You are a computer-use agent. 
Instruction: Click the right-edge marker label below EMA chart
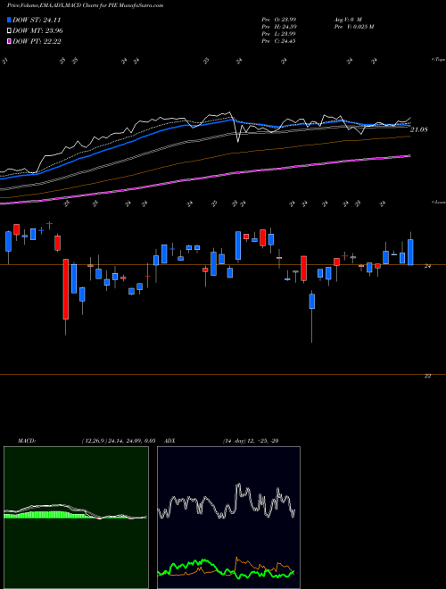(x=439, y=202)
